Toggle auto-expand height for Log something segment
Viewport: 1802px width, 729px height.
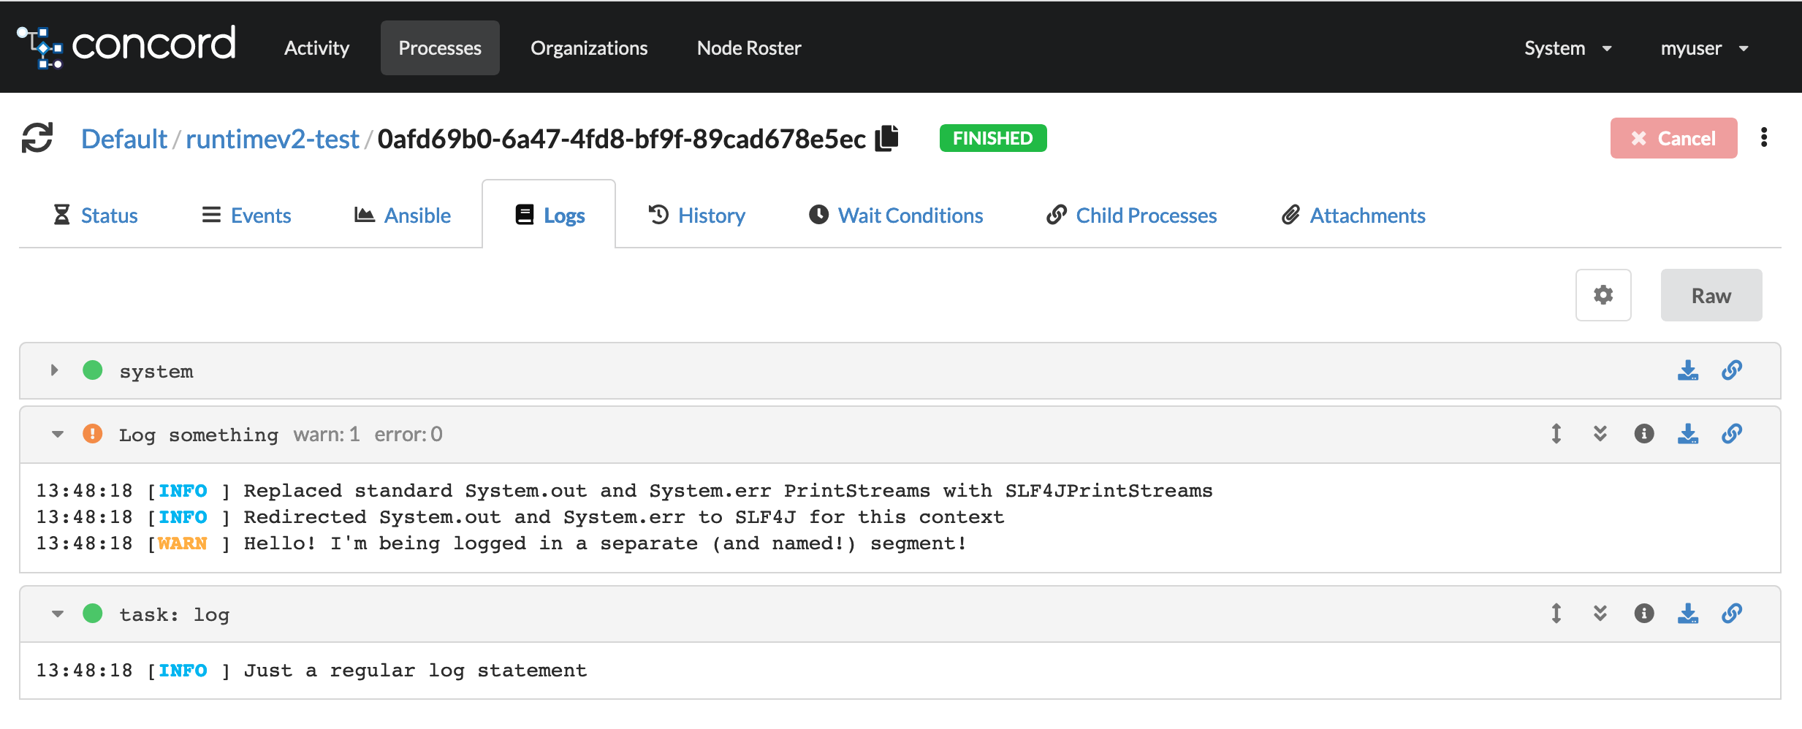tap(1556, 434)
